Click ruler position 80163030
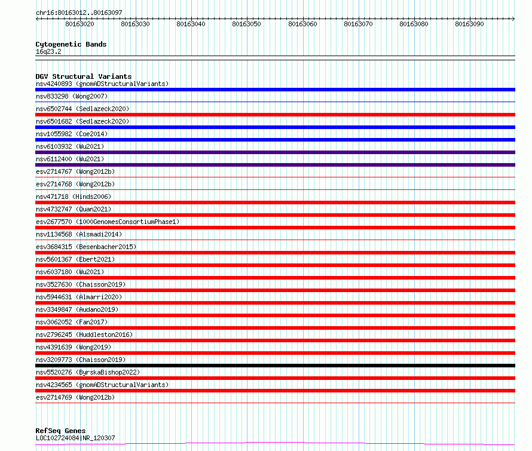 point(135,24)
